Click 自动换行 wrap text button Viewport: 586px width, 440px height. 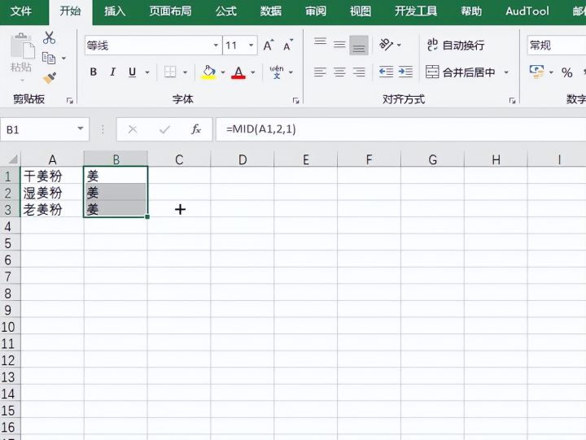click(456, 46)
